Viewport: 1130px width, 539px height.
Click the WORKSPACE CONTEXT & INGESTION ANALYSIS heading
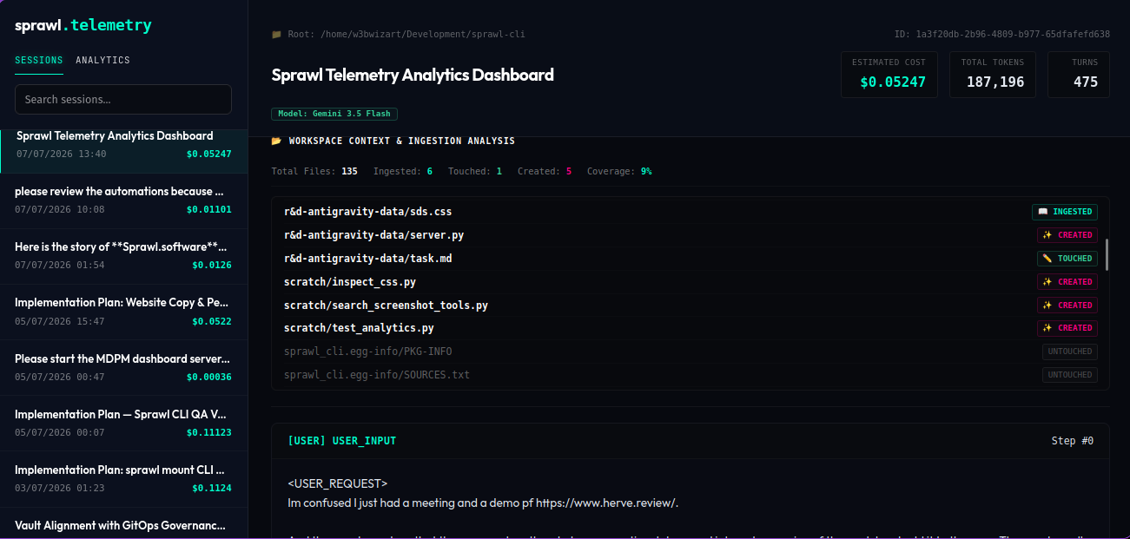pos(401,141)
